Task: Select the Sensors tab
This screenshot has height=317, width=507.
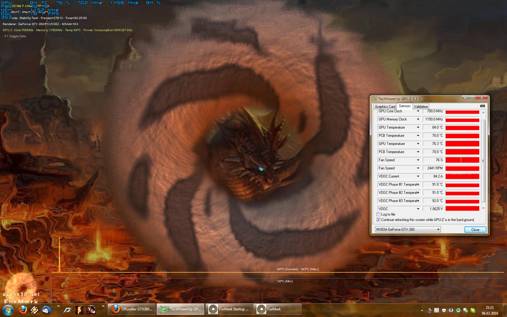Action: point(405,106)
